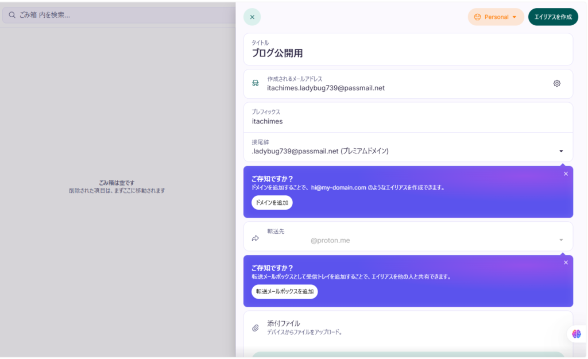Dismiss the domain suggestion banner
588x359 pixels.
(x=566, y=173)
